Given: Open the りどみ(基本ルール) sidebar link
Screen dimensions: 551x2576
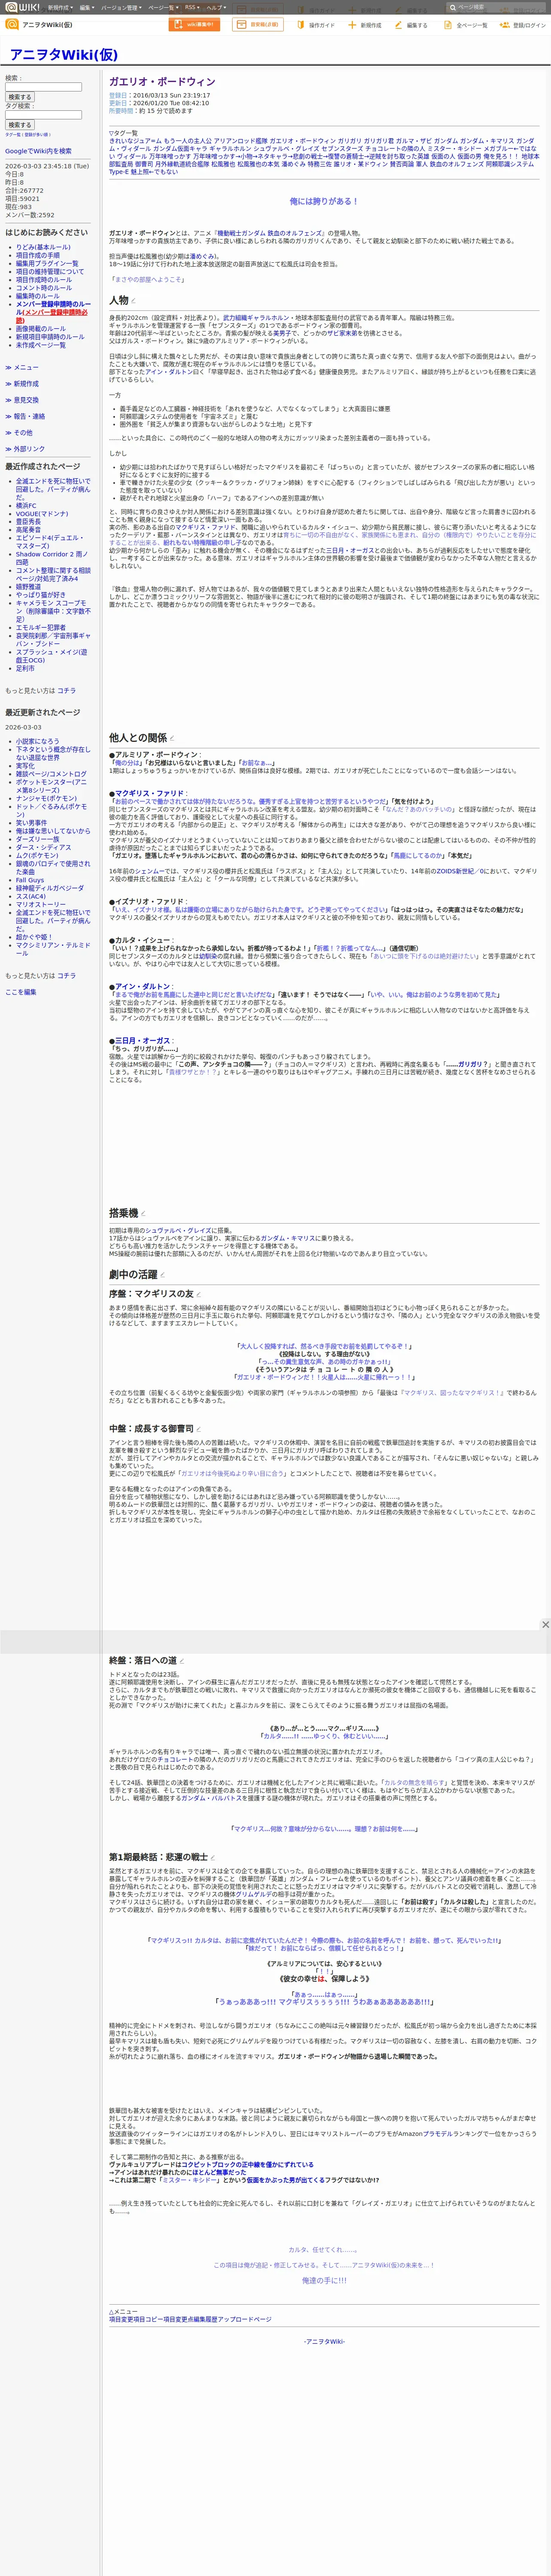Looking at the screenshot, I should click(x=43, y=247).
